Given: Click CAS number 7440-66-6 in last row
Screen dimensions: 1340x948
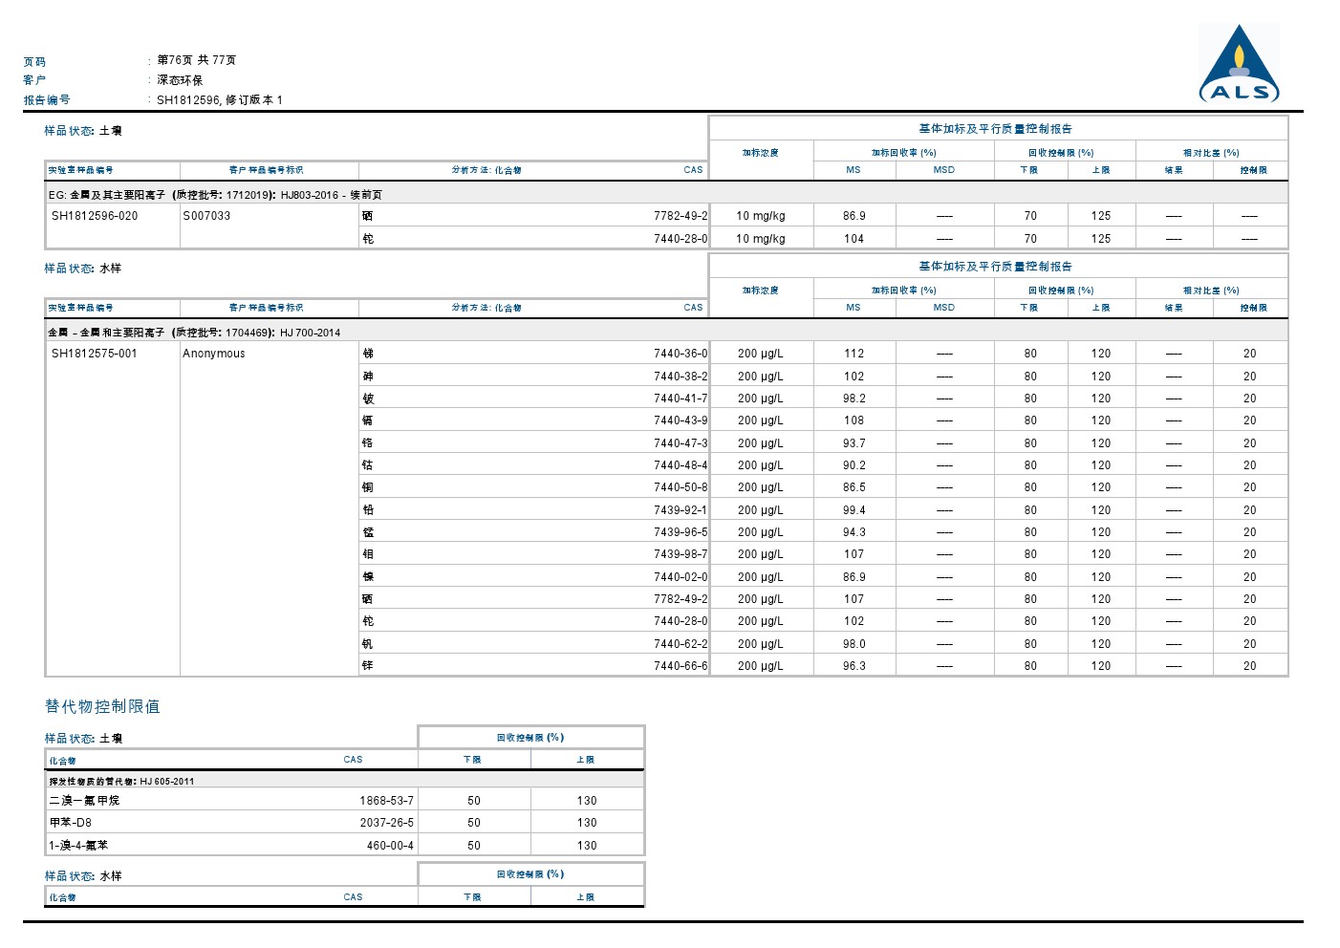Looking at the screenshot, I should [x=680, y=666].
